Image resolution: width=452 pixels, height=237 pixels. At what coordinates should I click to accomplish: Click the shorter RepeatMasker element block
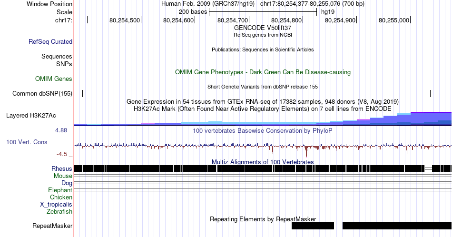(313, 226)
